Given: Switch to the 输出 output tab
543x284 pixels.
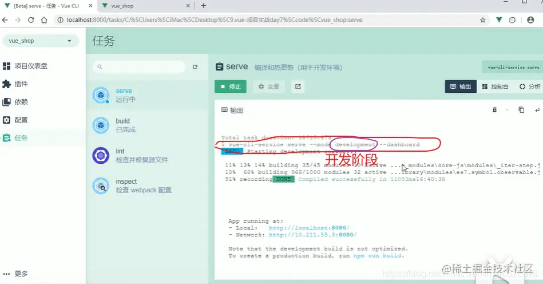Looking at the screenshot, I should coord(461,86).
